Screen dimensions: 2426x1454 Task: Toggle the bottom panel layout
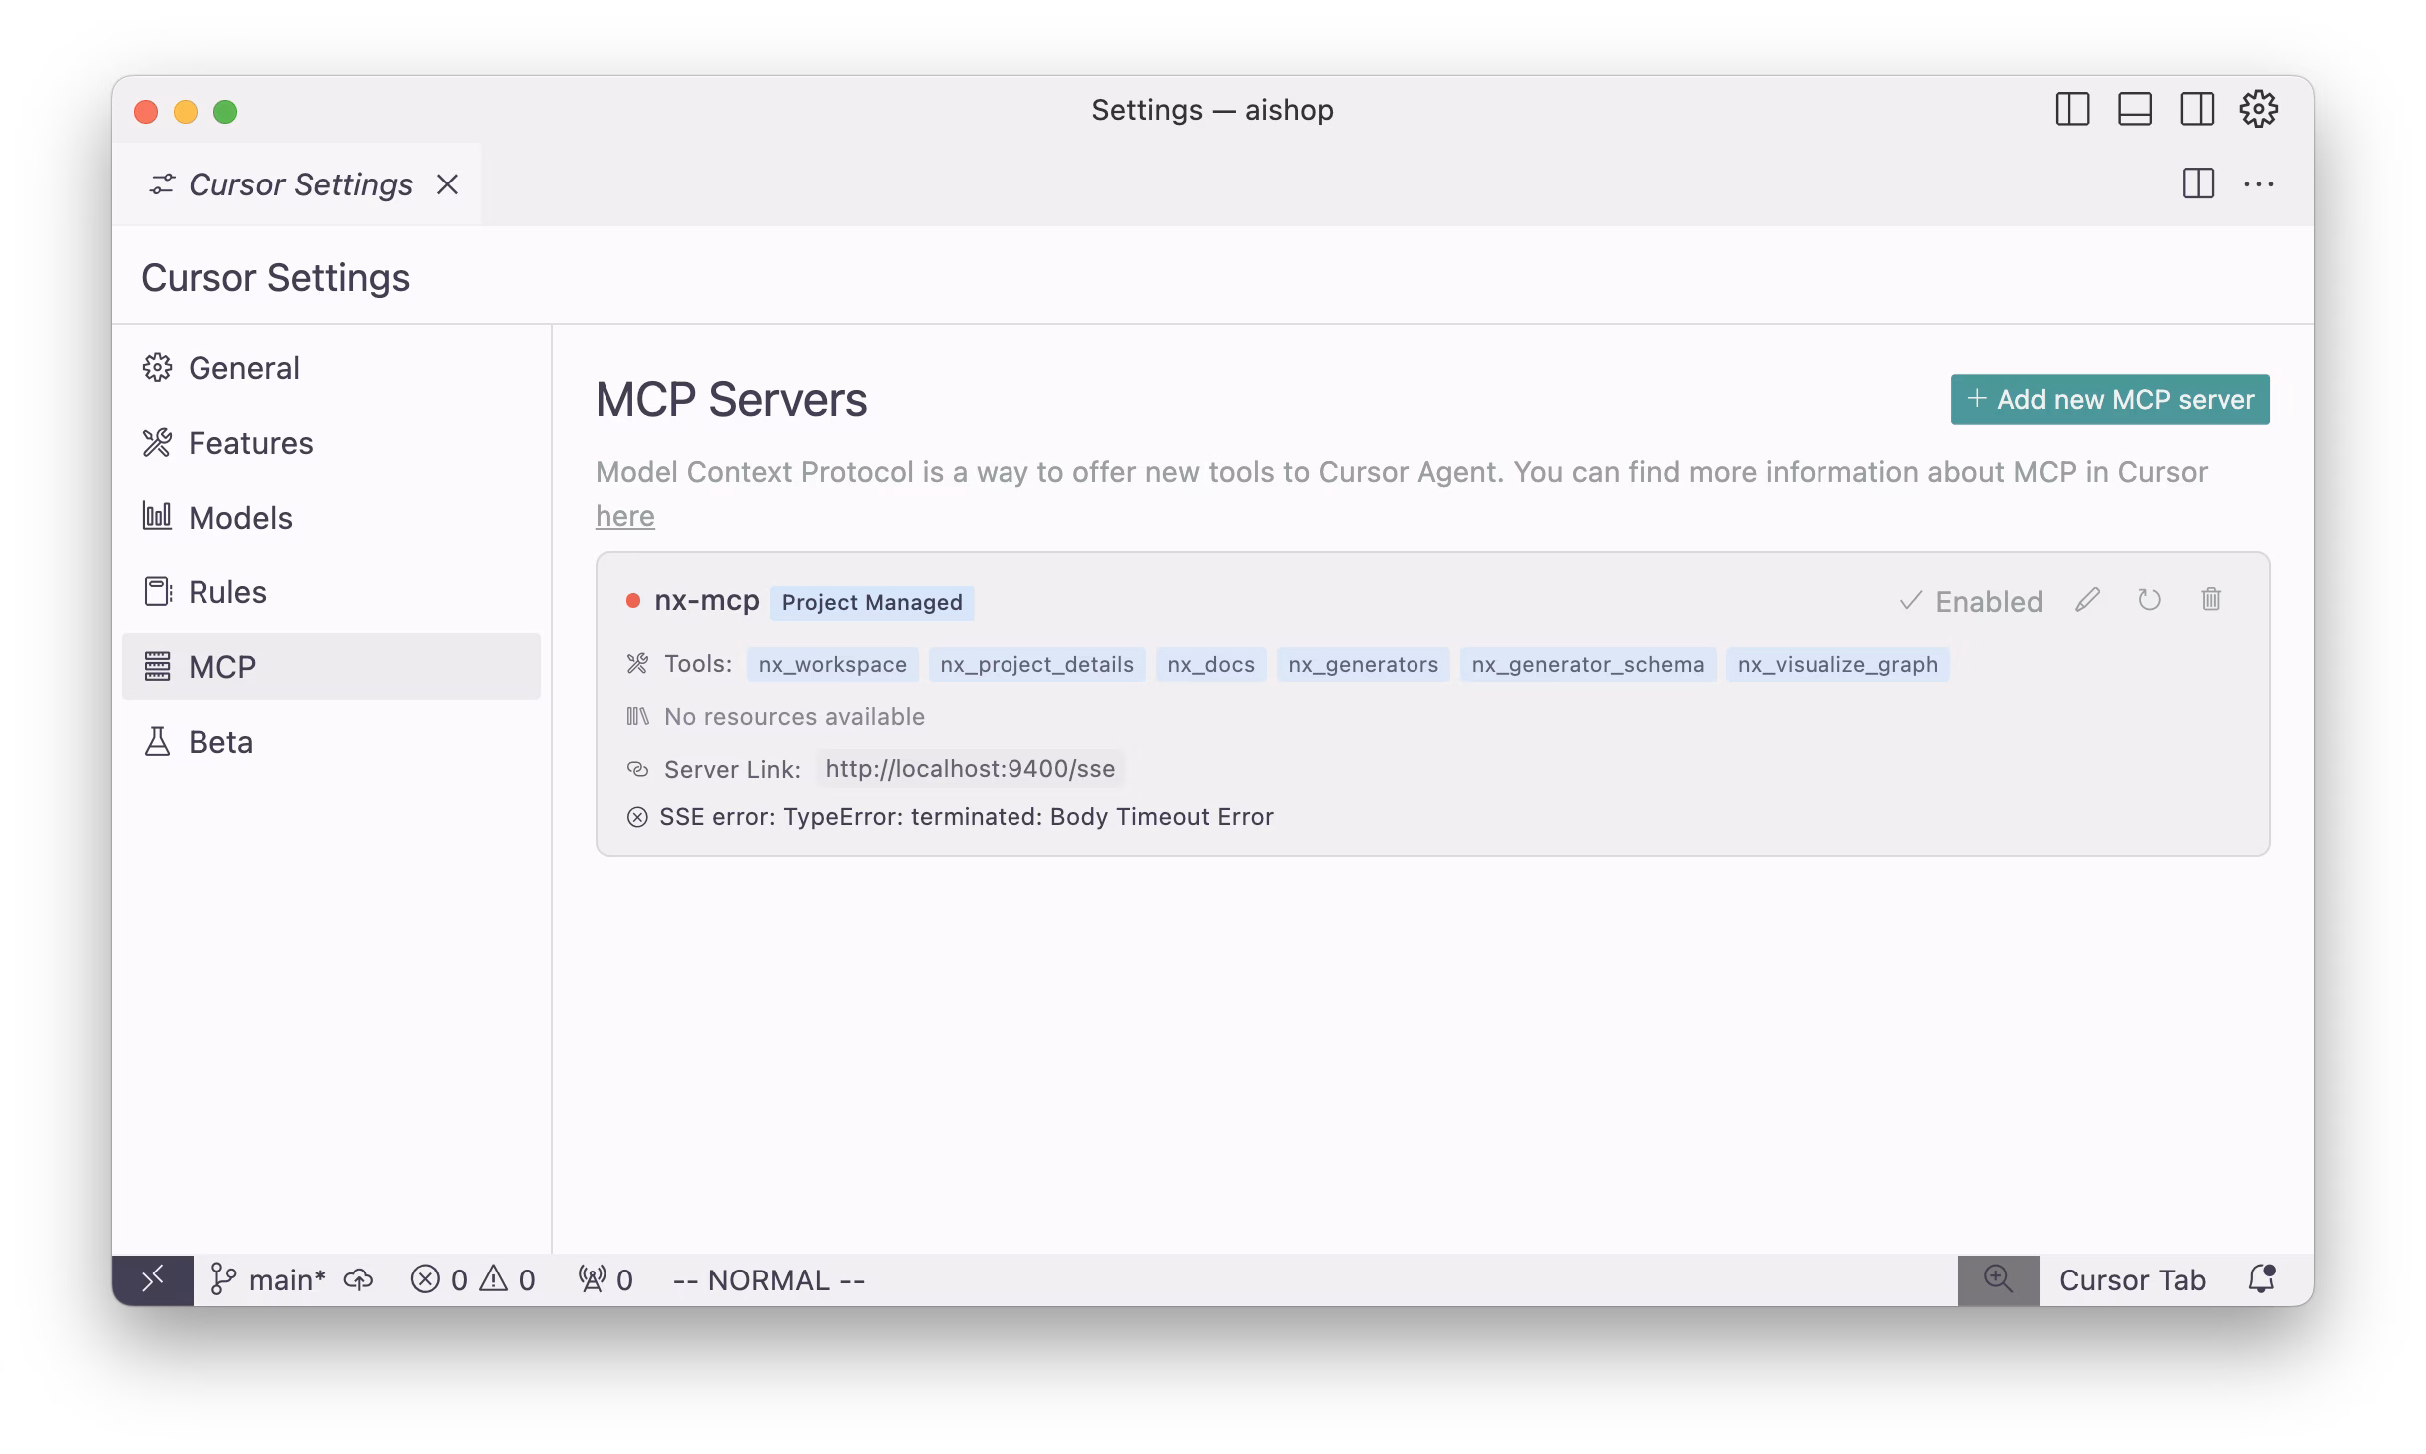[x=2133, y=110]
